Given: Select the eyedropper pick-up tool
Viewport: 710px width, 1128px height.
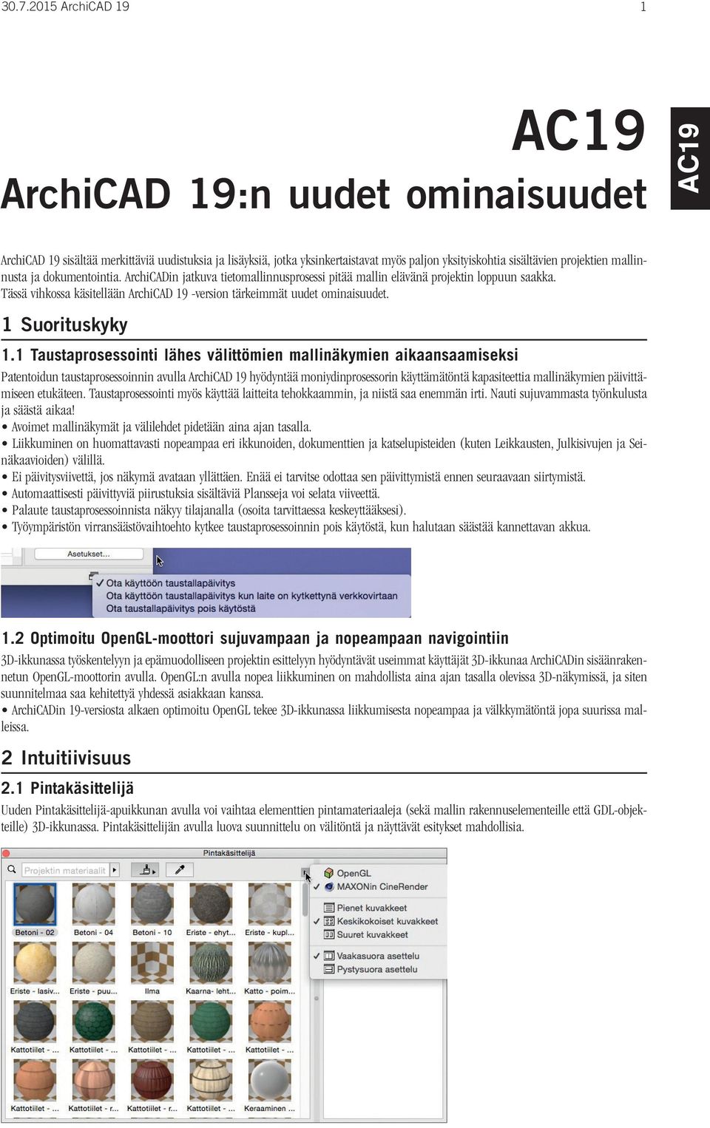Looking at the screenshot, I should click(180, 870).
